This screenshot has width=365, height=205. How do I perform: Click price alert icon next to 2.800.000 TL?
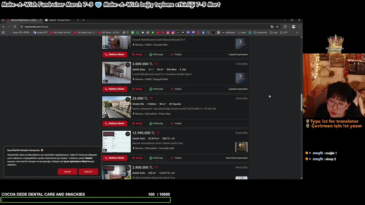pyautogui.click(x=156, y=167)
